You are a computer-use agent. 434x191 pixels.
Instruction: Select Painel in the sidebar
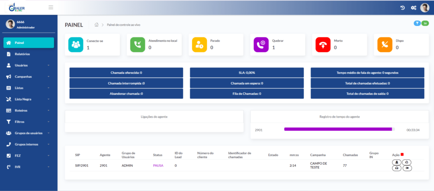28,43
